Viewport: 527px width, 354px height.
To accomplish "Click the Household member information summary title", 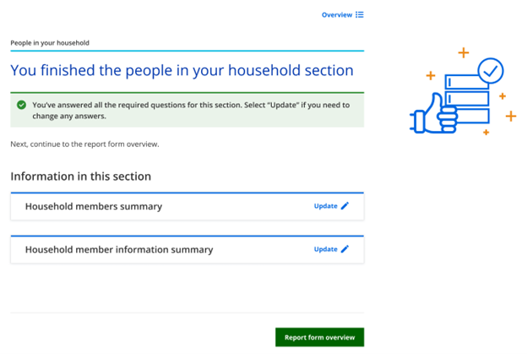I will (x=118, y=249).
